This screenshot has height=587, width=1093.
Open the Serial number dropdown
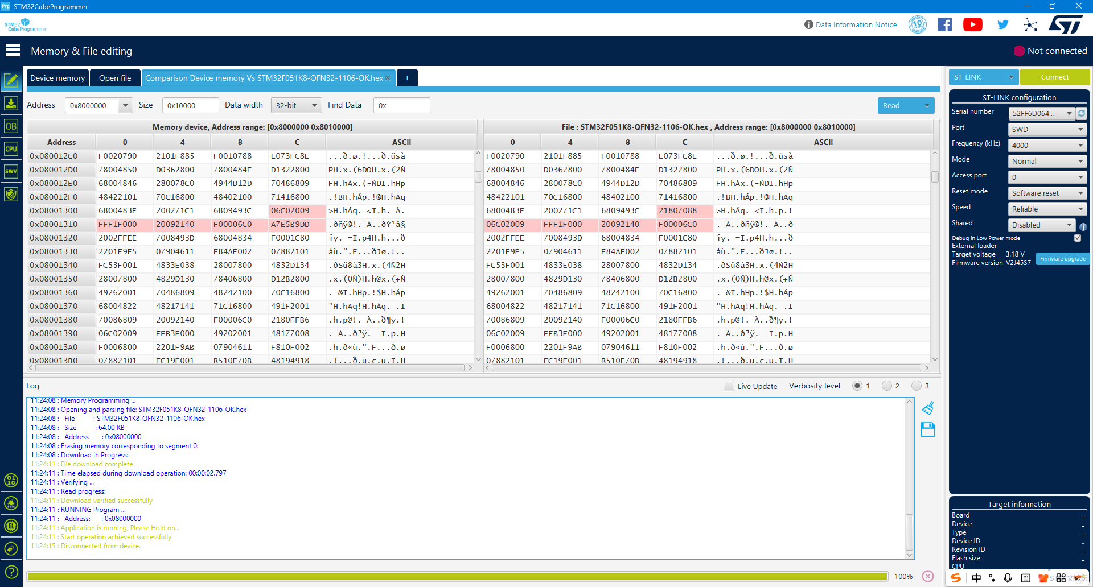pyautogui.click(x=1042, y=113)
